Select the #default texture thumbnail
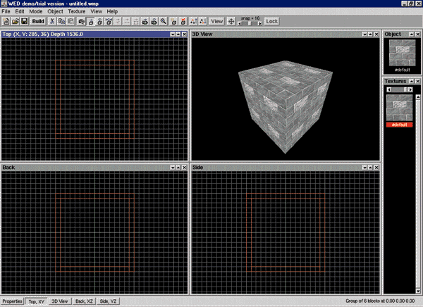 click(400, 107)
